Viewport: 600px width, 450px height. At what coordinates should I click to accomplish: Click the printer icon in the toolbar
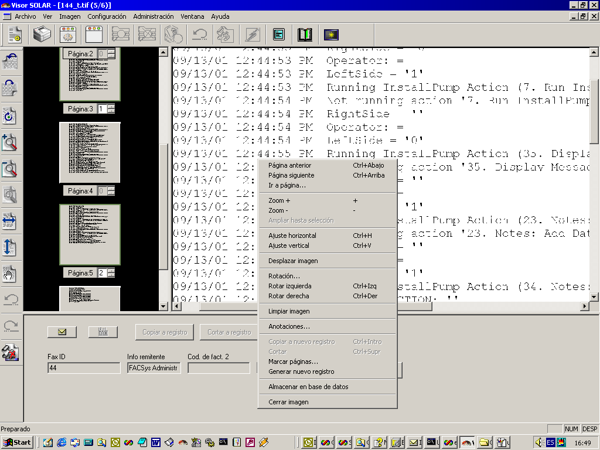(42, 35)
